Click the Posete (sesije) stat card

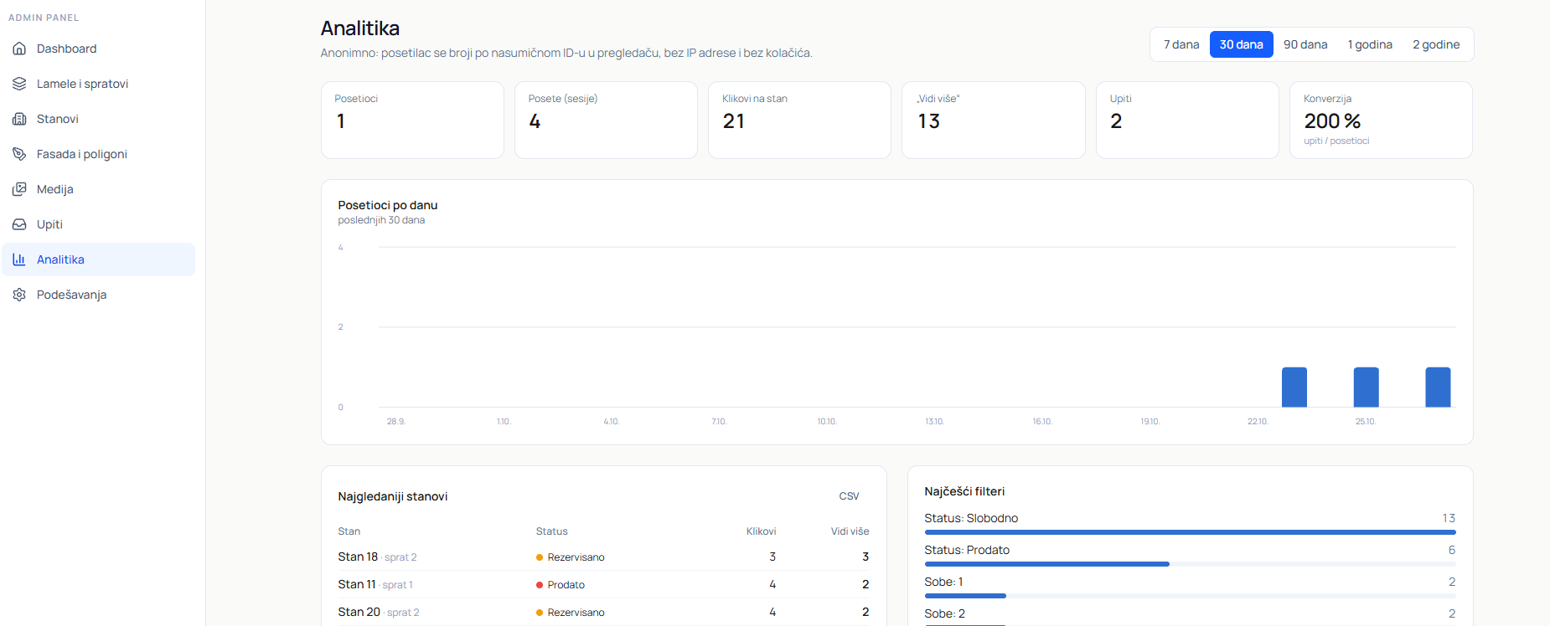(x=606, y=120)
